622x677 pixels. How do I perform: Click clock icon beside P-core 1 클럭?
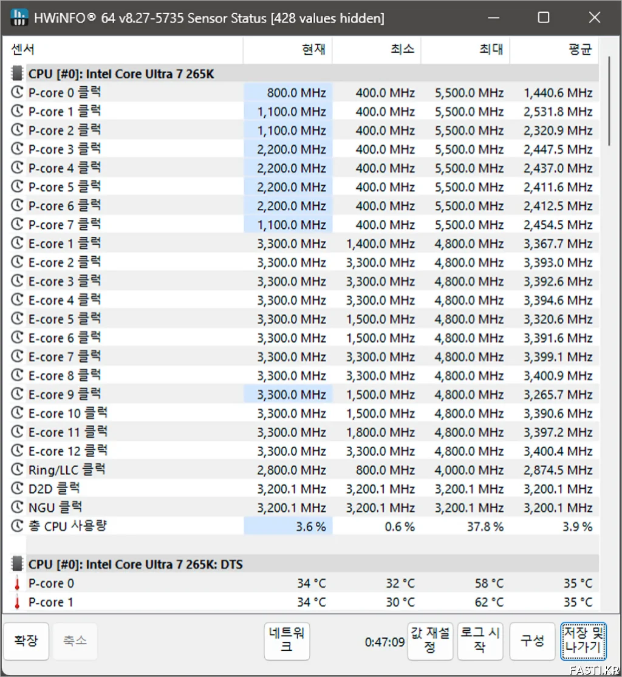click(x=17, y=111)
